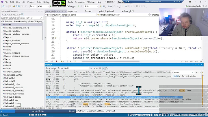This screenshot has height=117, width=208.
Task: Open 'Show output from' Build dropdown
Action: (x=76, y=68)
